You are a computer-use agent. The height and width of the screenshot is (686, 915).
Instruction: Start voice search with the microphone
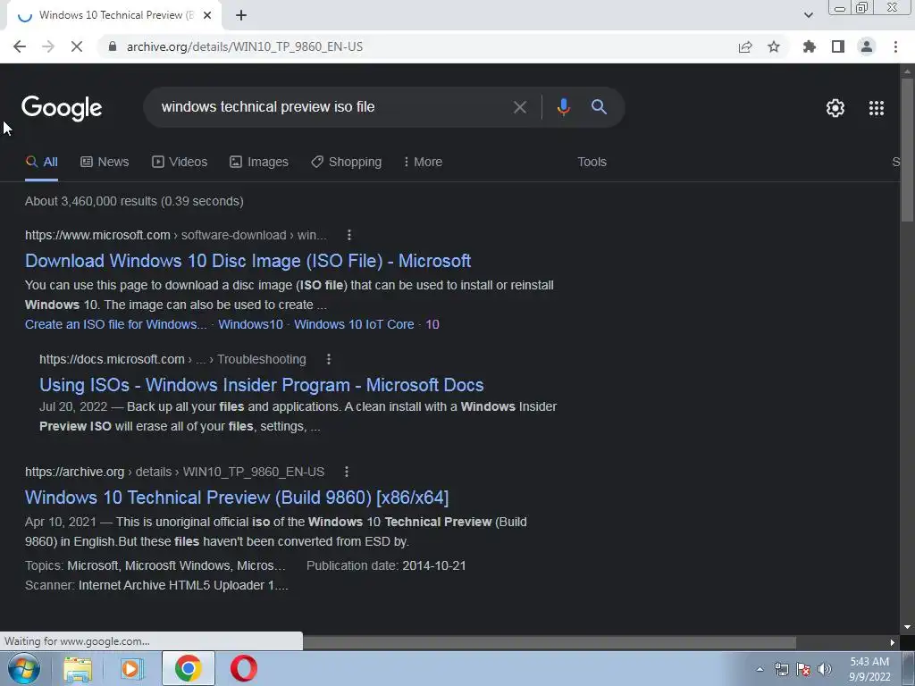(563, 107)
